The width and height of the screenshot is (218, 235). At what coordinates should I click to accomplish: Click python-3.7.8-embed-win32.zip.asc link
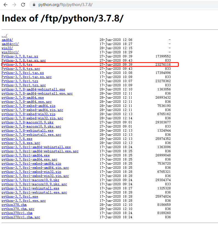pyautogui.click(x=32, y=118)
